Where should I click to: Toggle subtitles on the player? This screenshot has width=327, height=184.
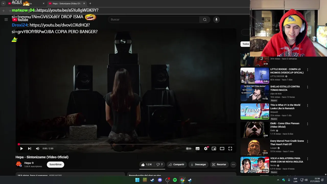pos(197,148)
